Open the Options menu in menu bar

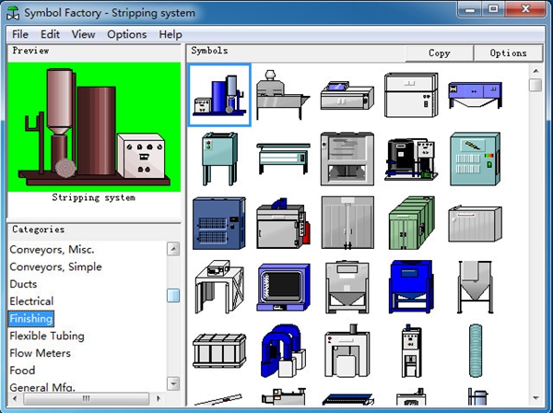tap(126, 34)
